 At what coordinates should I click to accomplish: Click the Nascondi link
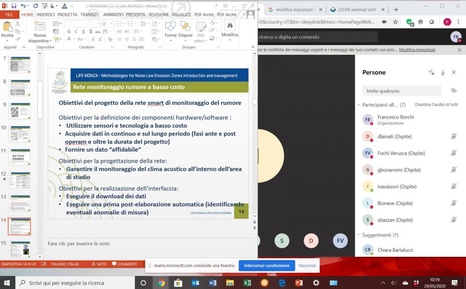(307, 266)
